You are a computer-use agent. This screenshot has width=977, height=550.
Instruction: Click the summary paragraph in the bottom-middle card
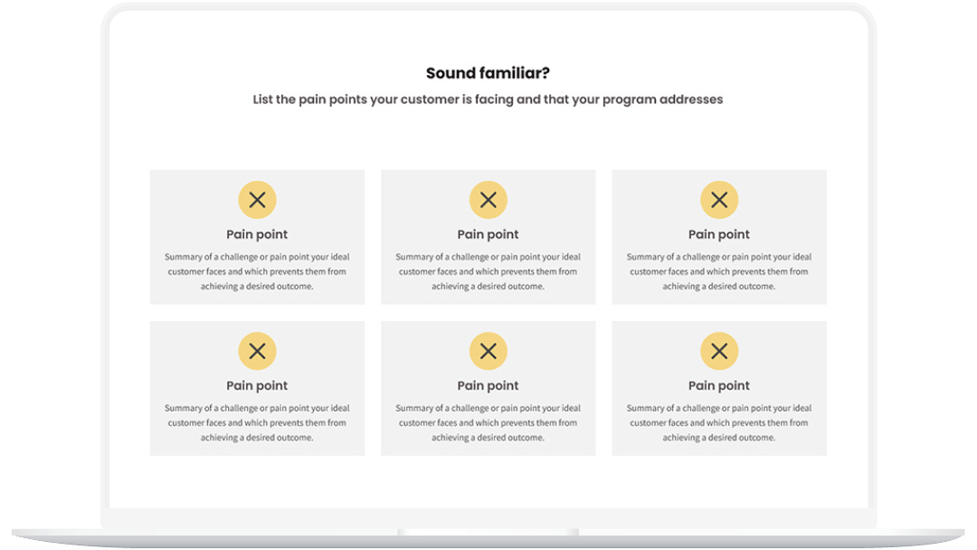[488, 423]
